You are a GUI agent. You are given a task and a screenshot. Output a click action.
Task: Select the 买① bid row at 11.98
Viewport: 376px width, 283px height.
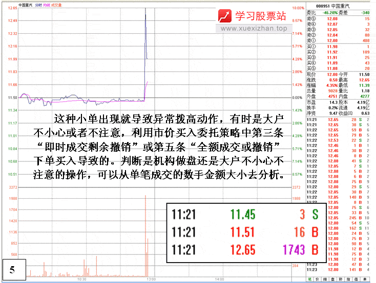tap(338, 46)
